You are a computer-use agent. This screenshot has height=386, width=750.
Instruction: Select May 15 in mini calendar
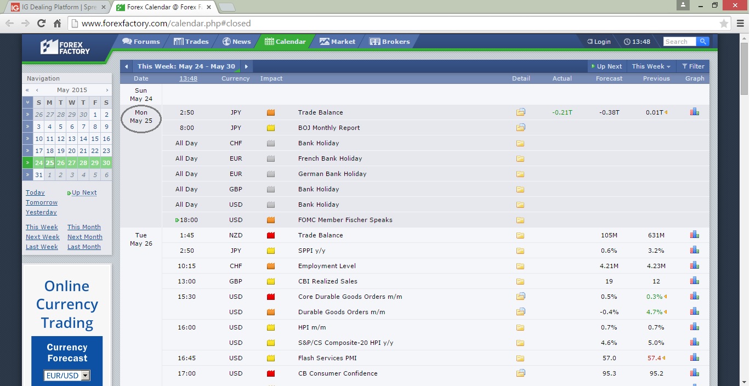coord(95,139)
